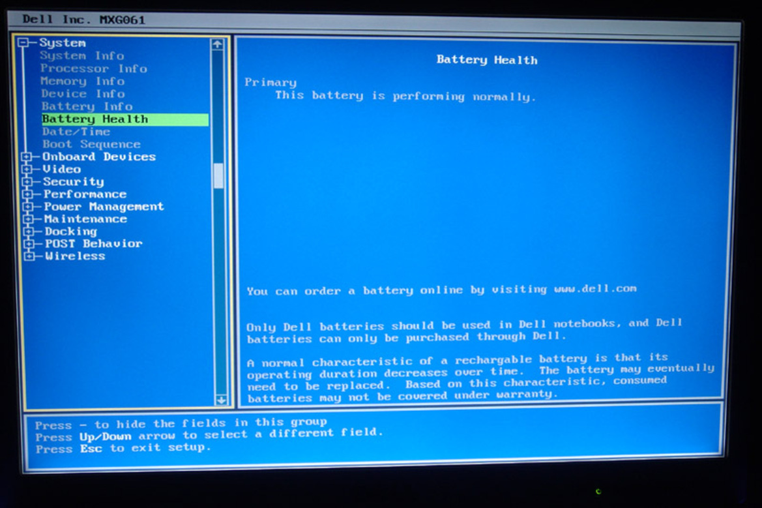This screenshot has width=762, height=508.
Task: Expand the Security group
Action: click(27, 182)
